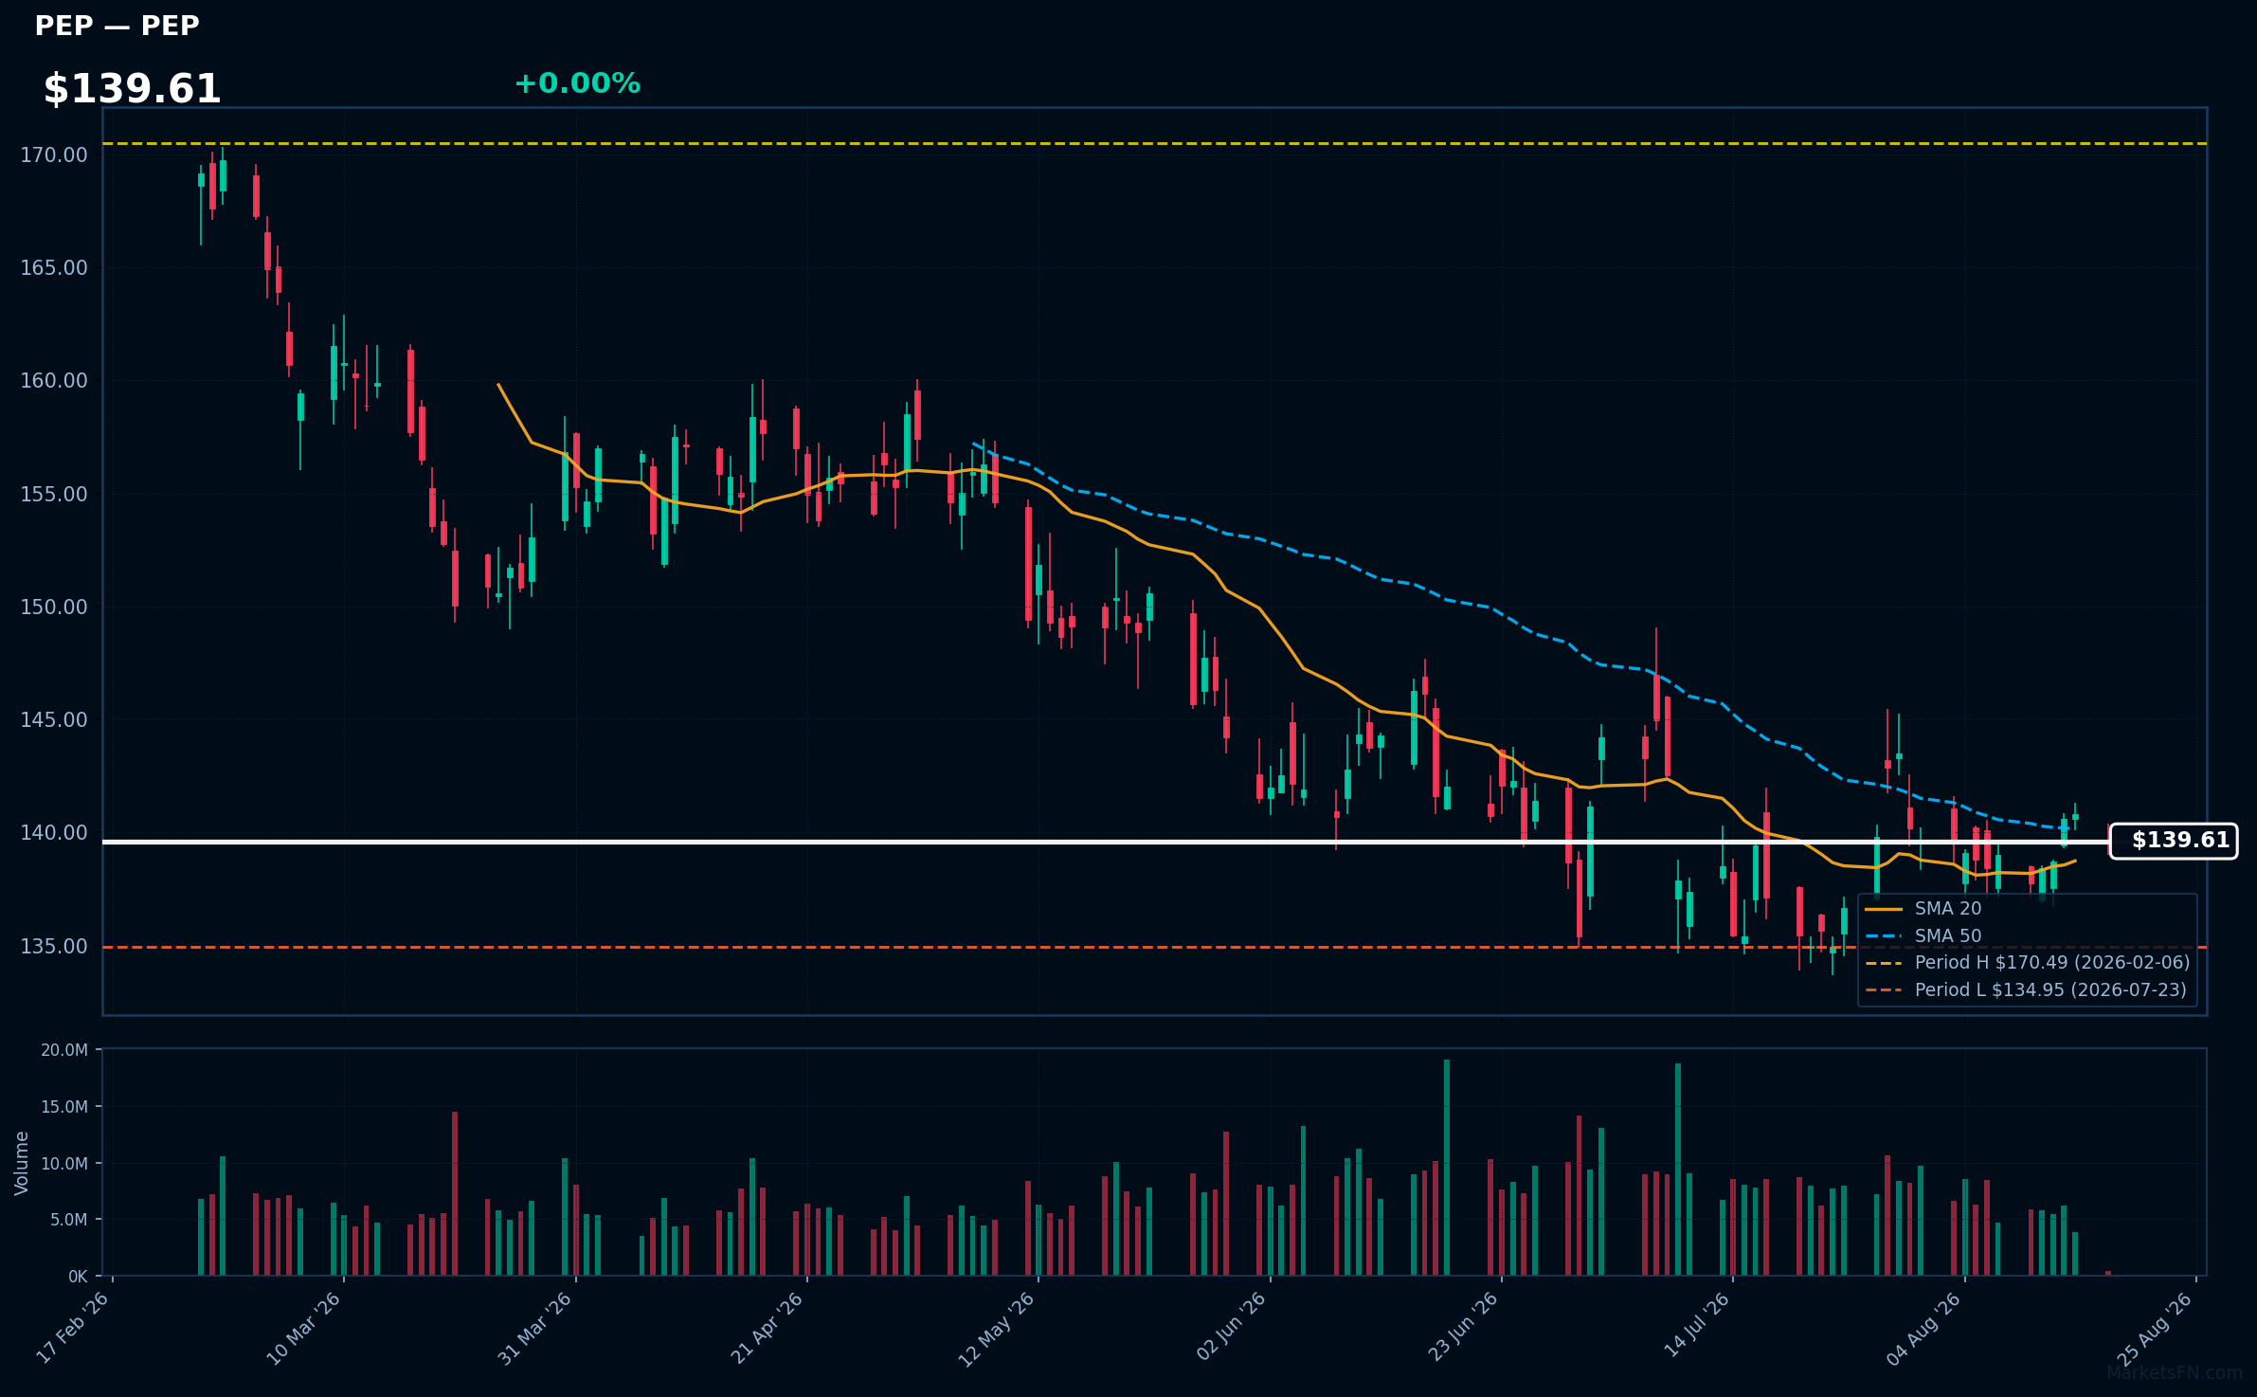2257x1397 pixels.
Task: Click the 0K volume axis label
Action: 78,1277
